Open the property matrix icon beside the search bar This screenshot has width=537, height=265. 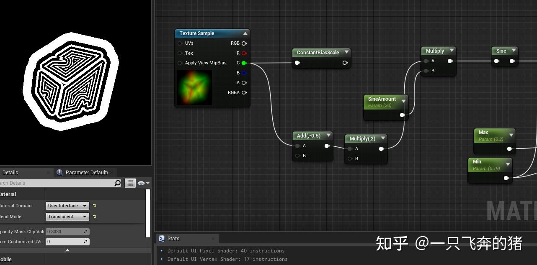pyautogui.click(x=130, y=183)
